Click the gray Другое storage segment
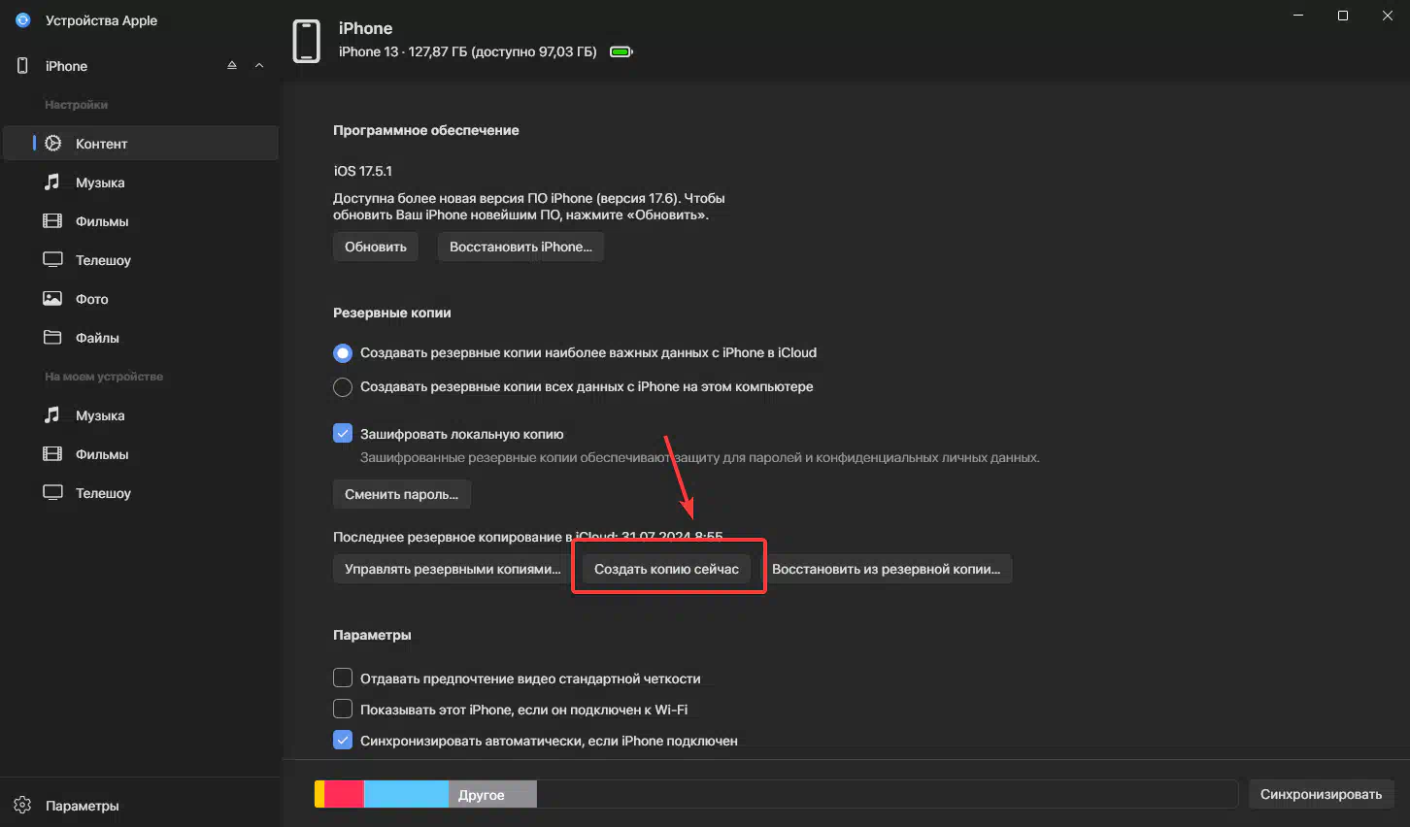This screenshot has height=827, width=1410. click(x=492, y=794)
